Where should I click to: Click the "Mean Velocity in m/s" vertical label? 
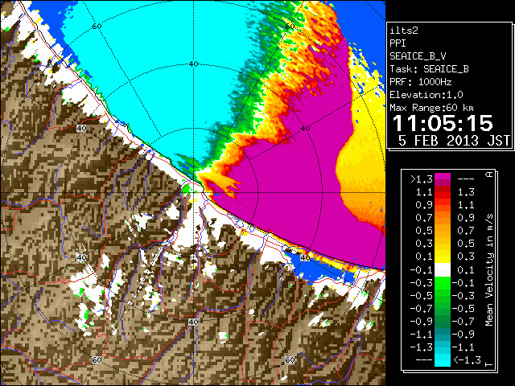[489, 270]
